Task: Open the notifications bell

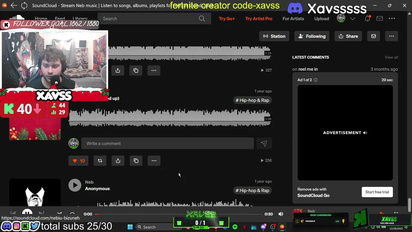Action: click(x=367, y=19)
